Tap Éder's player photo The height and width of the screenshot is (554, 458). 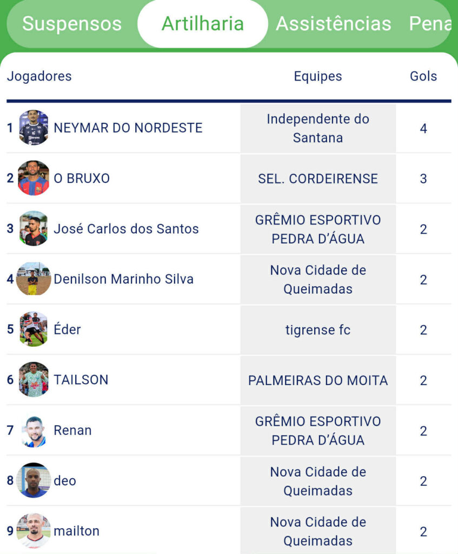coord(34,329)
